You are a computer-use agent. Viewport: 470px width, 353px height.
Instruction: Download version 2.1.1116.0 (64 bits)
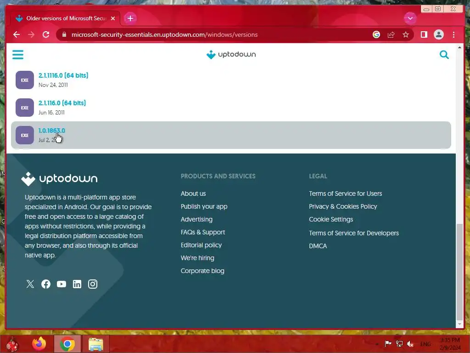tap(63, 75)
